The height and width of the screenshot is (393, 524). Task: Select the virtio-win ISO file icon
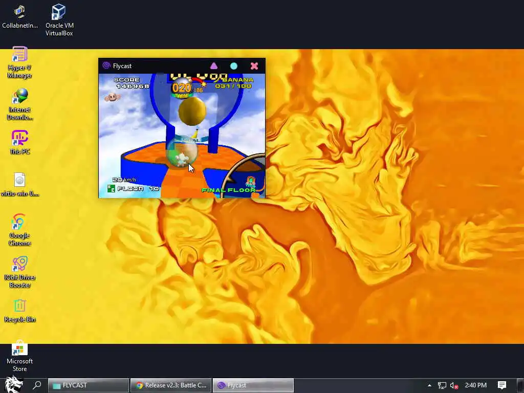click(20, 184)
